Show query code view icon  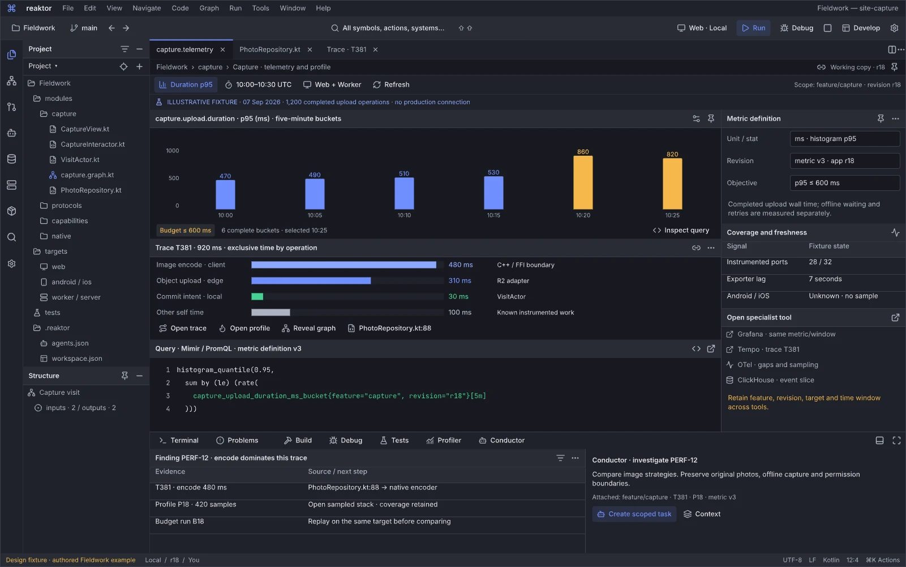point(696,348)
